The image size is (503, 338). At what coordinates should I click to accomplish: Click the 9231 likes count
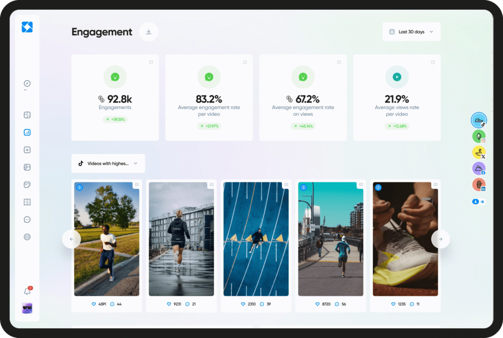pyautogui.click(x=177, y=304)
